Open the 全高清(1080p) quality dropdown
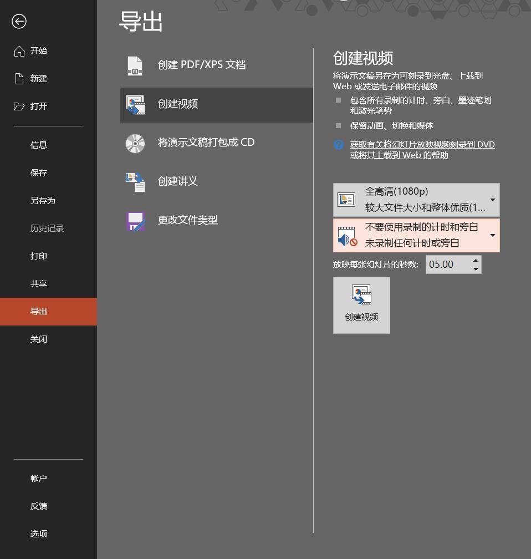The width and height of the screenshot is (531, 559). tap(416, 200)
